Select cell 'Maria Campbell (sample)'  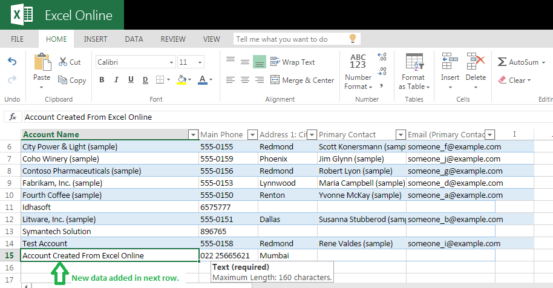[x=362, y=183]
